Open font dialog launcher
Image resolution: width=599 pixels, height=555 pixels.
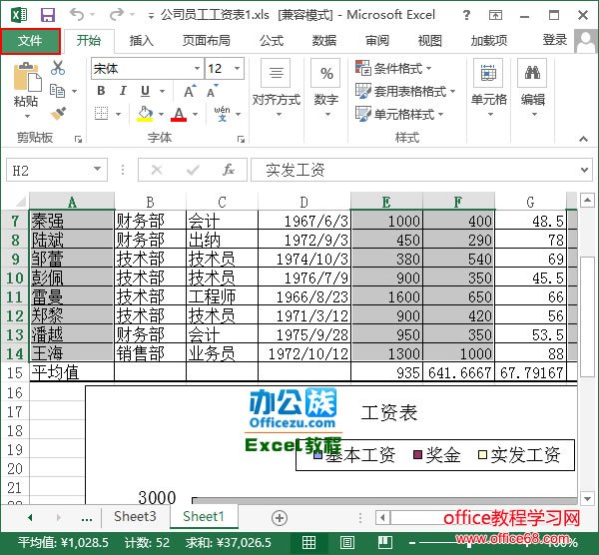(241, 139)
